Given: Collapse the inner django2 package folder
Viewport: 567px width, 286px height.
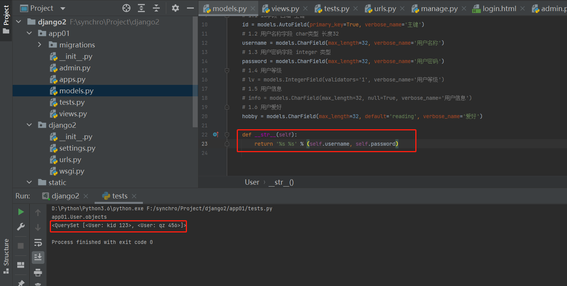Looking at the screenshot, I should [29, 125].
